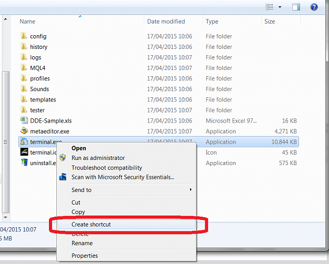Viewport: 329px width, 264px height.
Task: Open Properties from the context menu
Action: 85,256
